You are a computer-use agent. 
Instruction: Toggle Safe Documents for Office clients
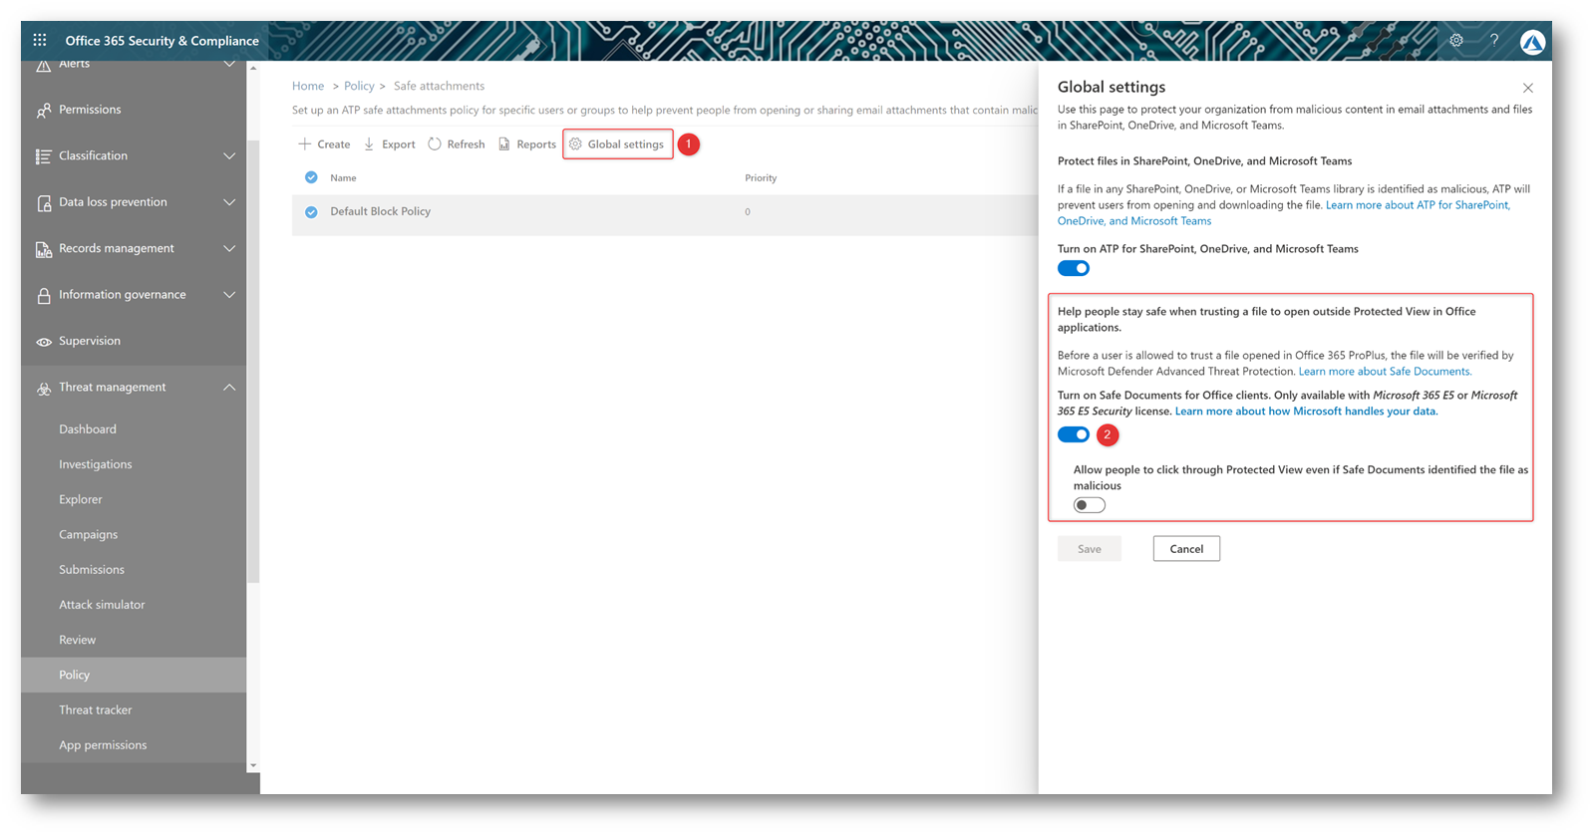click(x=1074, y=434)
